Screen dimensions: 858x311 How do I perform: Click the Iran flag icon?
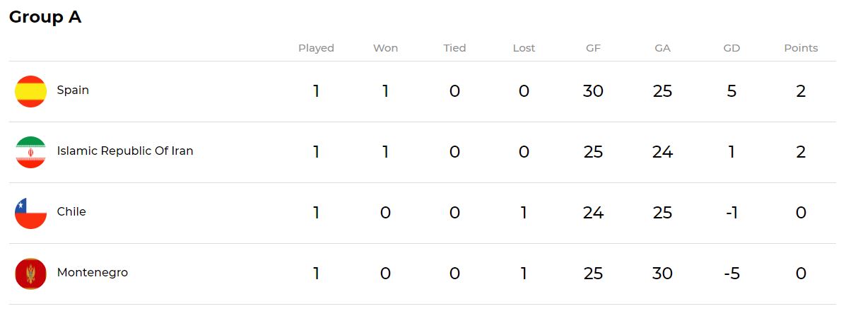pos(30,152)
